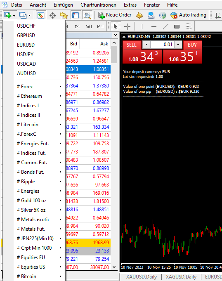Open the MetaEditor book icon
Screen dimensions: 222x281
coord(139,15)
